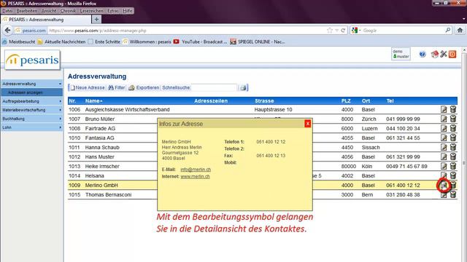This screenshot has height=262, width=467.
Task: Reload the page in Firefox
Action: point(343,31)
